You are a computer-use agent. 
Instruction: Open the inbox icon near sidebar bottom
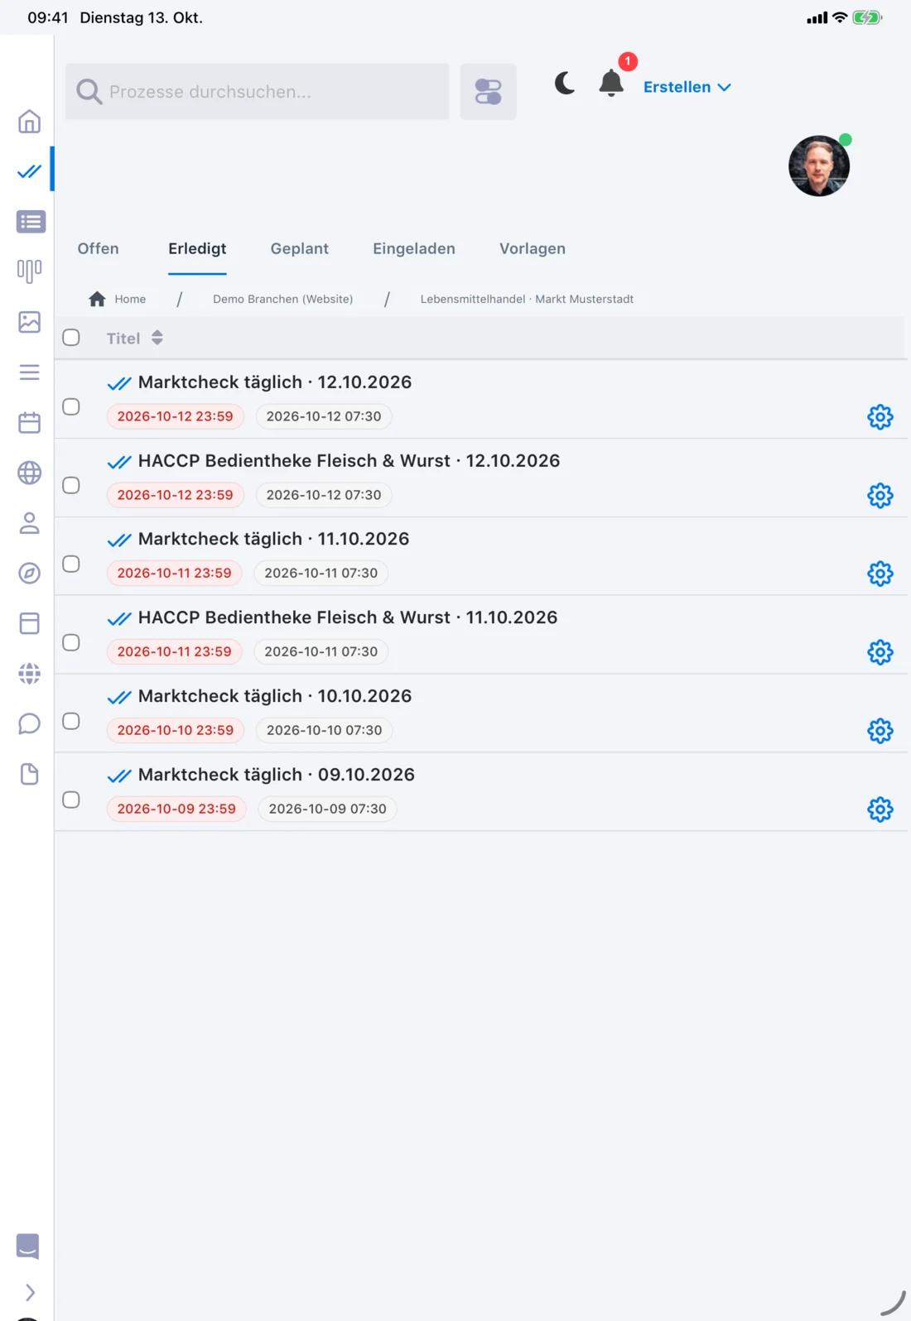[27, 1247]
